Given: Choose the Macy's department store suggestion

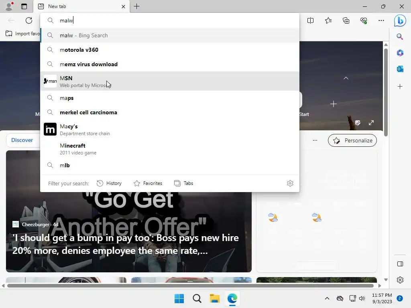Looking at the screenshot, I should coord(170,130).
